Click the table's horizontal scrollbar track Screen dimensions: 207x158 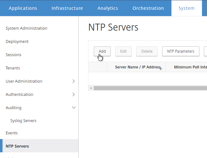pyautogui.click(x=150, y=88)
